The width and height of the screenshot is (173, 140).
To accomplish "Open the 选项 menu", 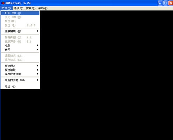I will [x=18, y=8].
